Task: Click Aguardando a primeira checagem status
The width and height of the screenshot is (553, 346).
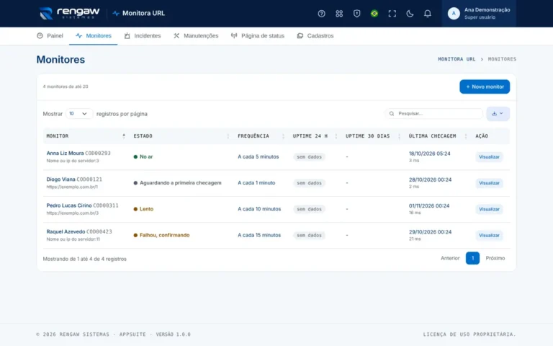Action: (x=181, y=183)
